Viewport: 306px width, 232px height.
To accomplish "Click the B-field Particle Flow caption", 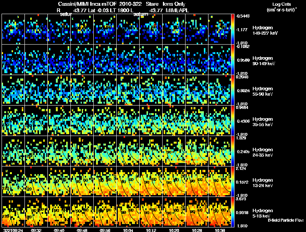I will (x=286, y=220).
